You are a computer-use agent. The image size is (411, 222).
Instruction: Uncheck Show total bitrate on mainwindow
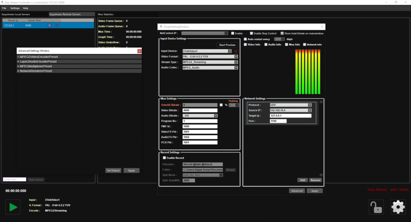tap(282, 33)
